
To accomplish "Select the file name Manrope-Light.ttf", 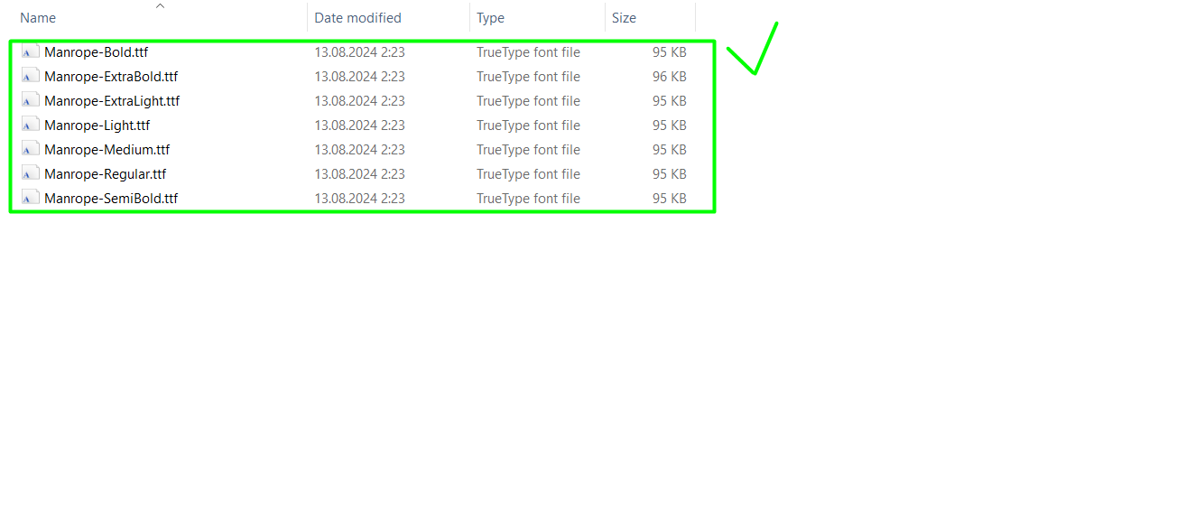I will tap(97, 126).
